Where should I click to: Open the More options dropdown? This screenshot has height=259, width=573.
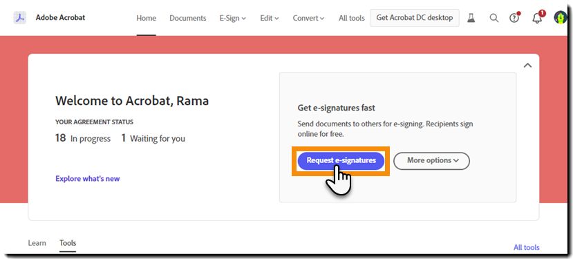431,161
